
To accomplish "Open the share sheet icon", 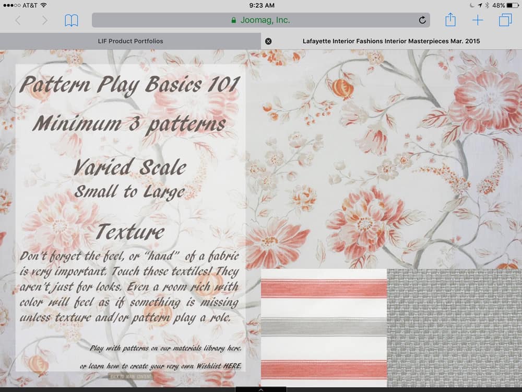I will 450,20.
